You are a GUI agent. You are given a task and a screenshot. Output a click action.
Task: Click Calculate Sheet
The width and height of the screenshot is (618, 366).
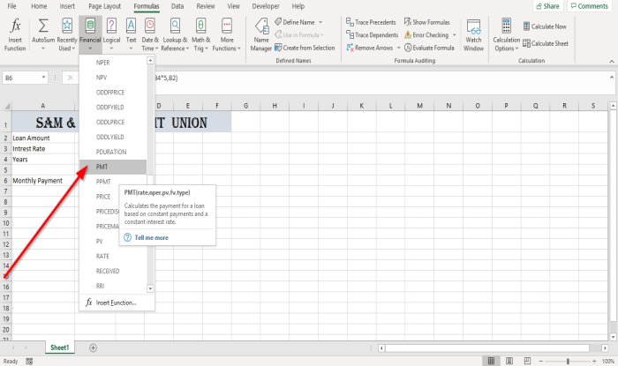click(x=546, y=43)
